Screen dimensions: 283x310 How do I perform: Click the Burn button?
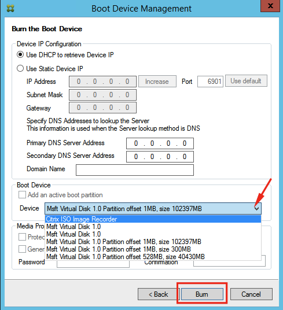202,294
